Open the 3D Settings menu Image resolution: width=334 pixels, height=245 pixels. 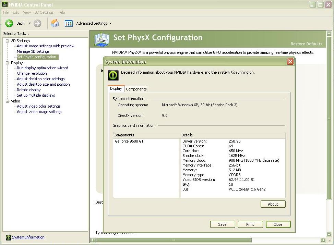[x=44, y=12]
